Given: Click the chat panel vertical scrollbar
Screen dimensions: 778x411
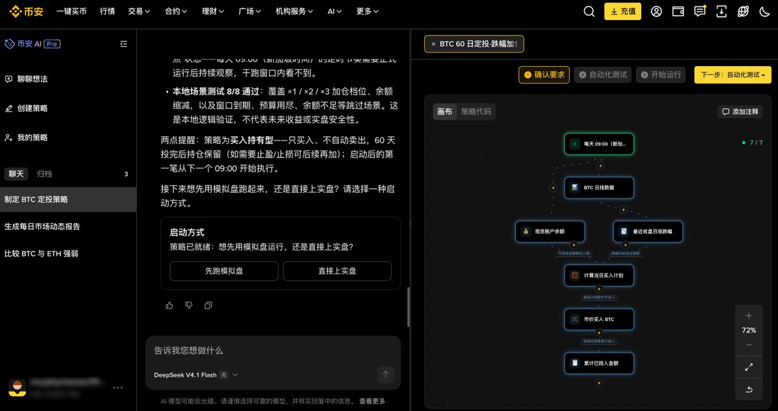Looking at the screenshot, I should click(408, 307).
